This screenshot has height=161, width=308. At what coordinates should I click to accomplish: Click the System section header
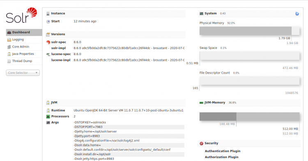click(x=249, y=13)
